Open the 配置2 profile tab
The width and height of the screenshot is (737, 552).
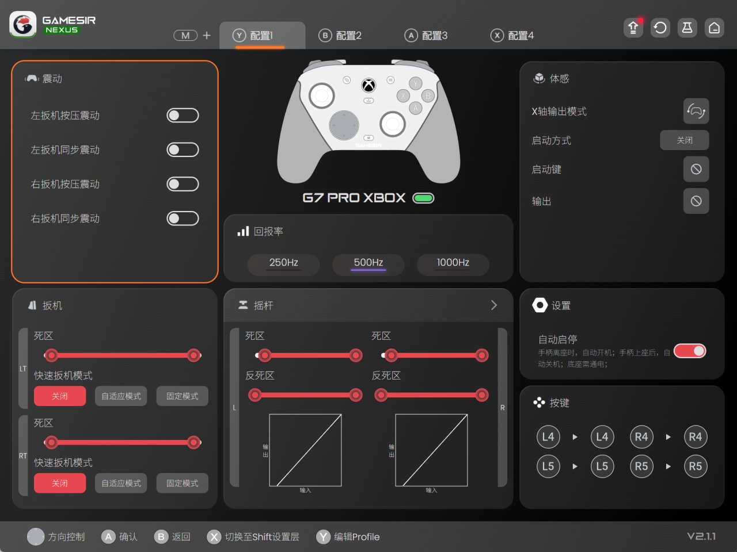tap(340, 36)
